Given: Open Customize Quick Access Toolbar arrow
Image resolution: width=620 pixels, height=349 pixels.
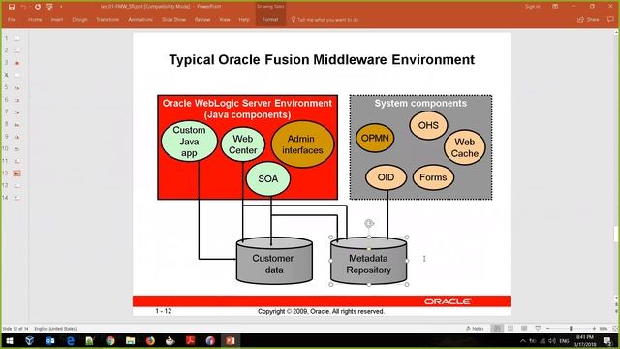Looking at the screenshot, I should 61,7.
